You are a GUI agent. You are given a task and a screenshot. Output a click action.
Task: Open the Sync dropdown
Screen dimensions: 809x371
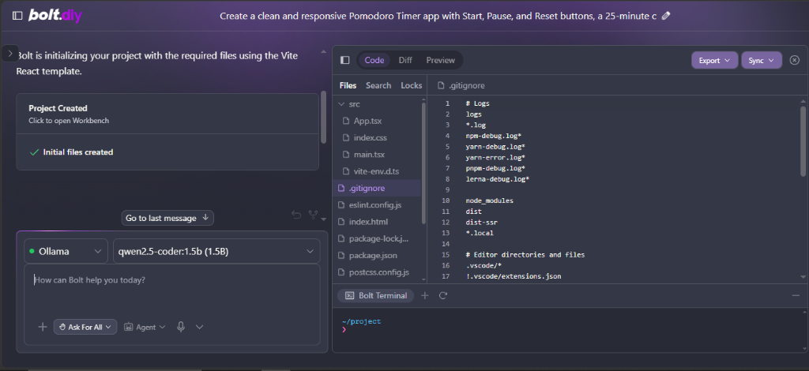click(762, 60)
